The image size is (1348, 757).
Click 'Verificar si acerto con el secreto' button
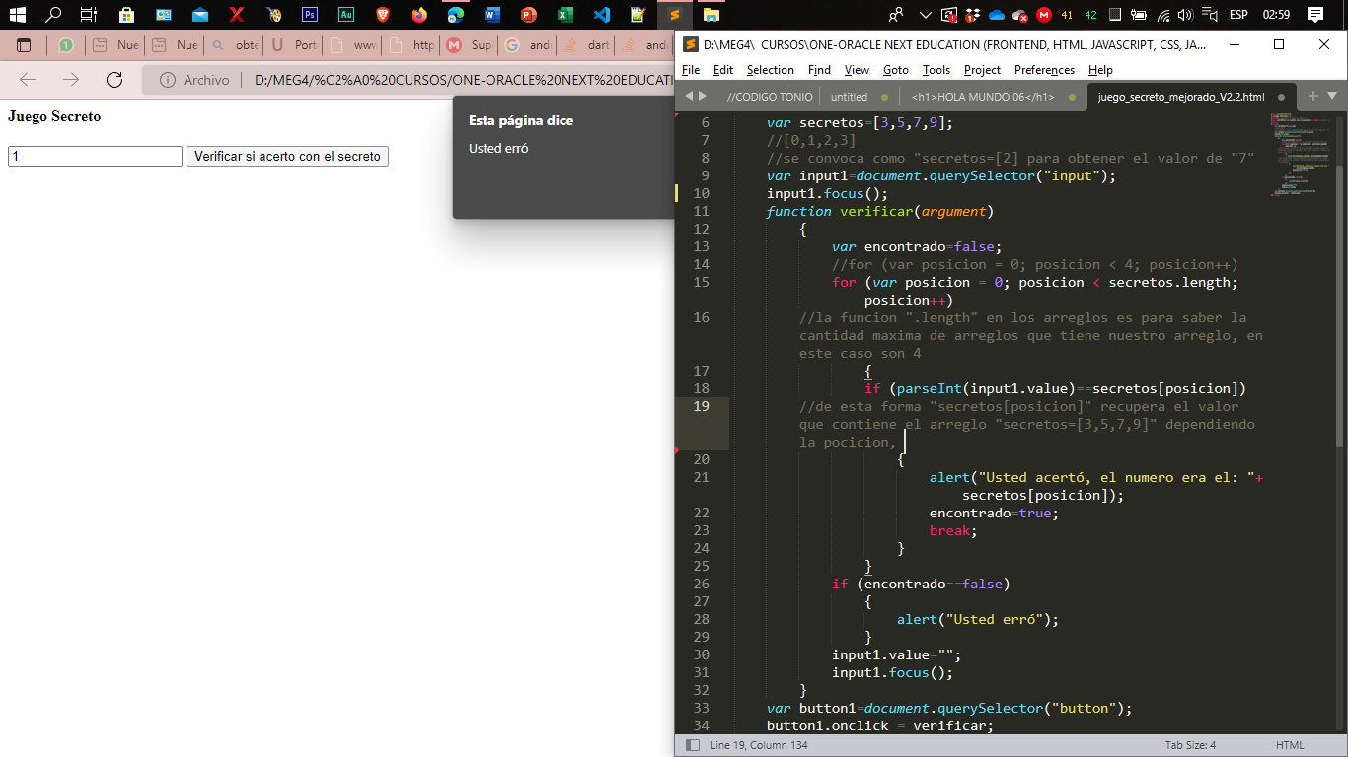287,156
